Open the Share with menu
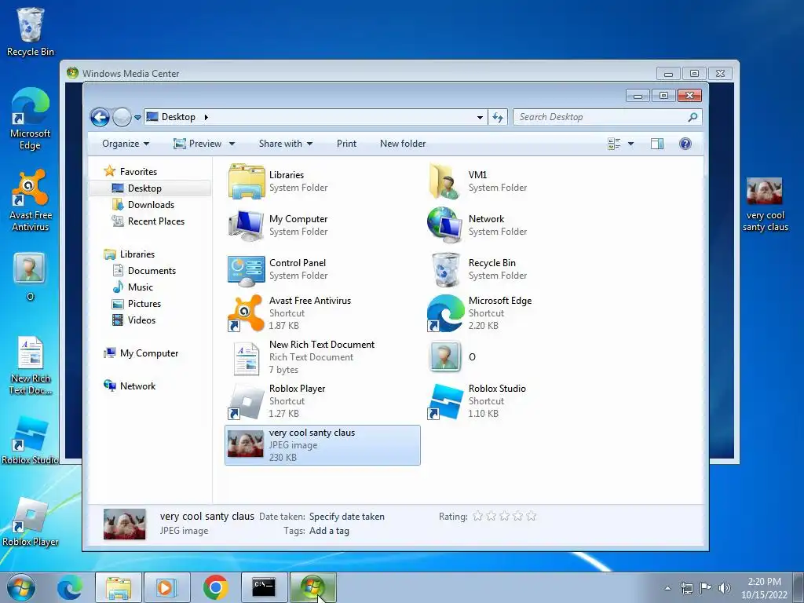 (286, 144)
